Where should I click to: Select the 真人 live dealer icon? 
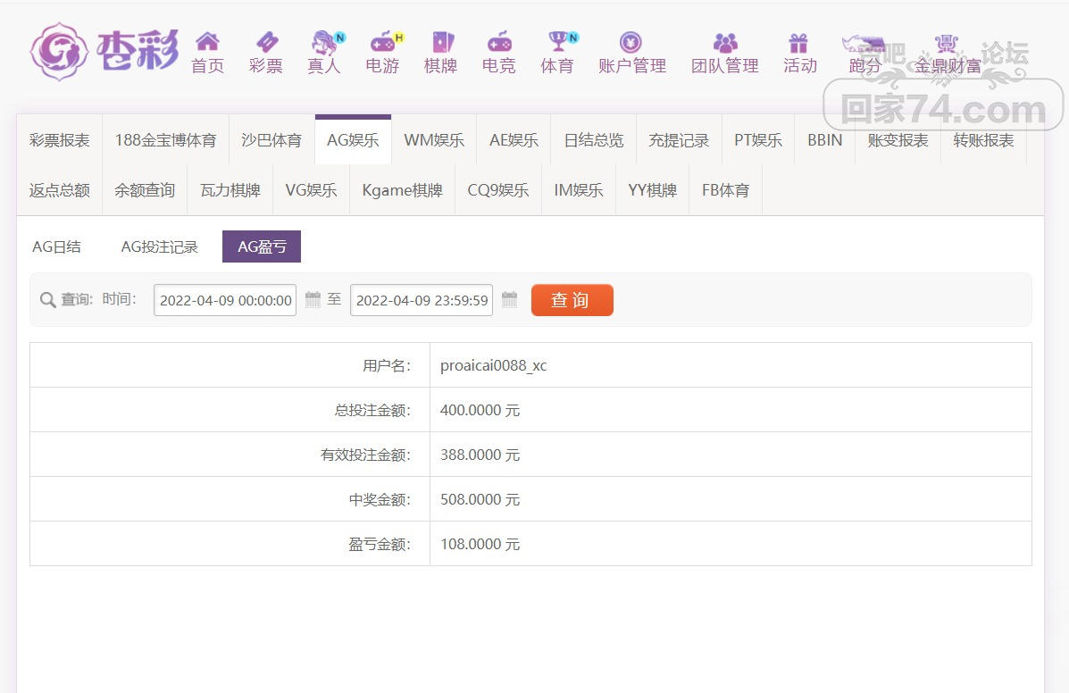pos(324,42)
